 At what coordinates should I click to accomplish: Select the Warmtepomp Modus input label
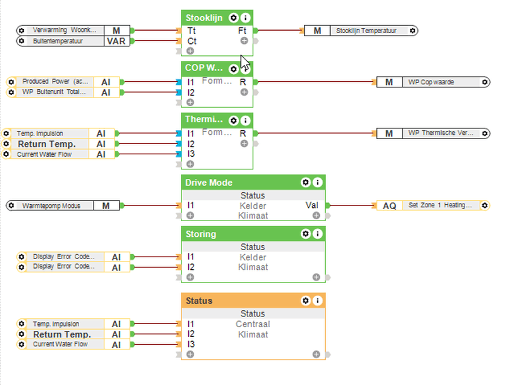(51, 205)
